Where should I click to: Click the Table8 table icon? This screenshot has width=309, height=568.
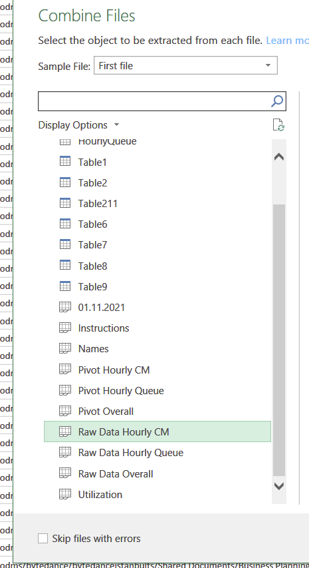(64, 266)
